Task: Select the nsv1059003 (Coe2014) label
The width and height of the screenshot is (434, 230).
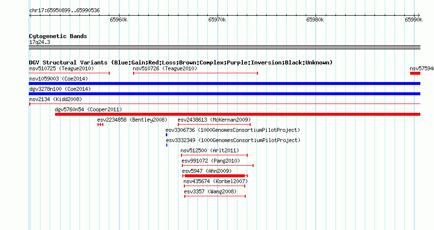Action: (x=59, y=79)
